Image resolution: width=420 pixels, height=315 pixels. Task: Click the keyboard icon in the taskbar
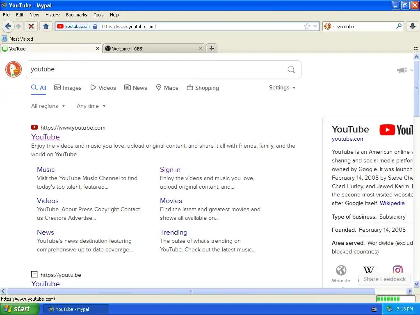coord(374,309)
